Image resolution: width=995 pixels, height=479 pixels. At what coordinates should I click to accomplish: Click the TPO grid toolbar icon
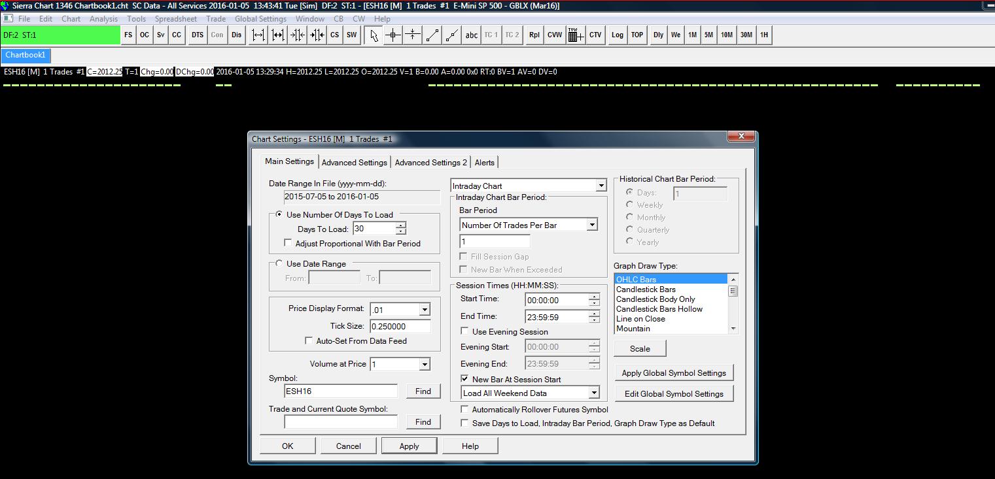pos(575,35)
